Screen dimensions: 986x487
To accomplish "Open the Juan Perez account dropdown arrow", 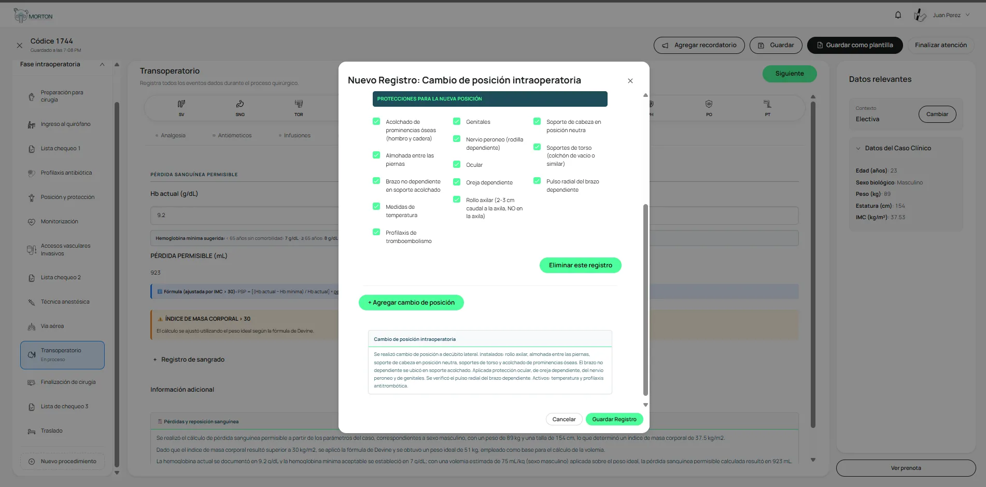I will [x=967, y=15].
